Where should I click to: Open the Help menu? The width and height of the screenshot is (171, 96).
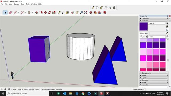tap(40, 4)
